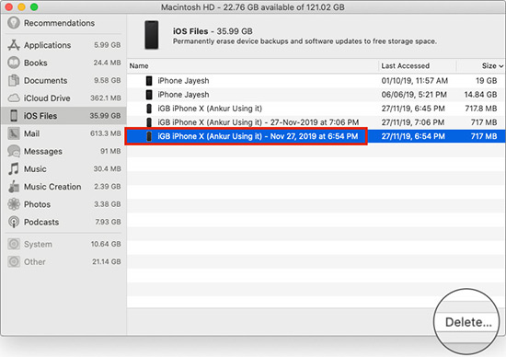Select backup named 27-Nov-2019 at 7:06 PM
Screen dimensions: 506x357
click(x=316, y=122)
